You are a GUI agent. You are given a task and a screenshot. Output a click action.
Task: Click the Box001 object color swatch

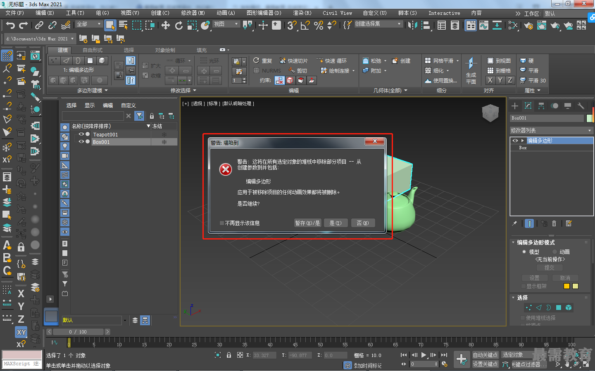(x=590, y=118)
